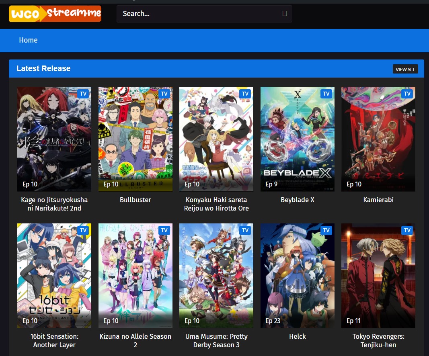Viewport: 429px width, 356px height.
Task: Click Ep 23 label on Helck poster
Action: [x=273, y=321]
